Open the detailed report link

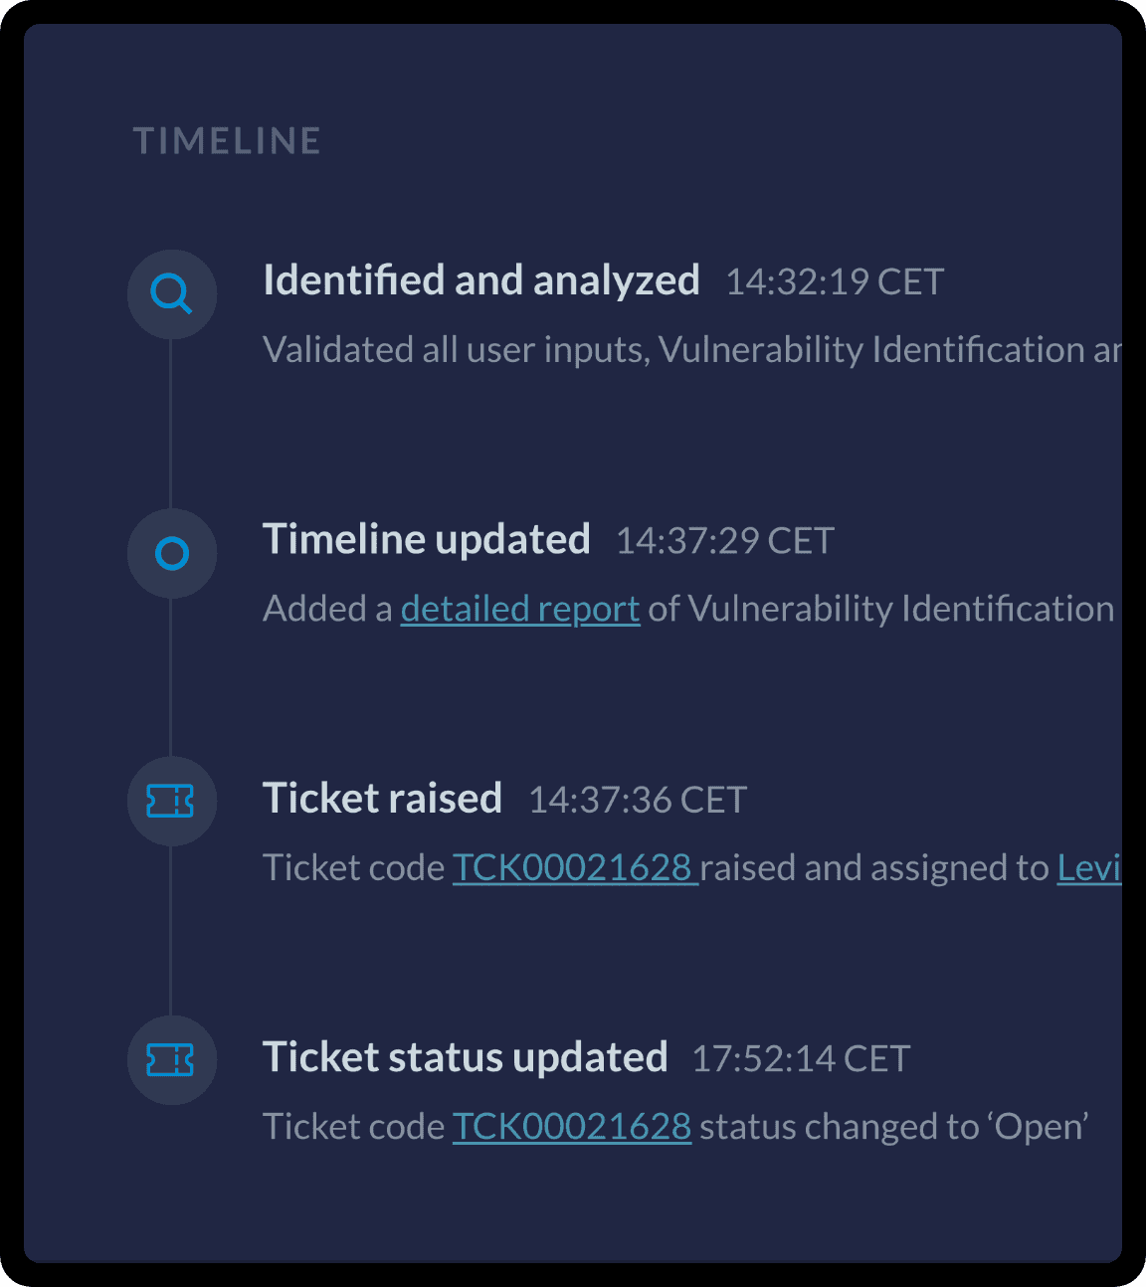point(519,609)
